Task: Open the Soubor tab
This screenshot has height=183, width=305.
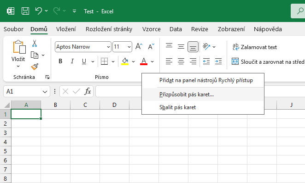Action: (x=13, y=29)
